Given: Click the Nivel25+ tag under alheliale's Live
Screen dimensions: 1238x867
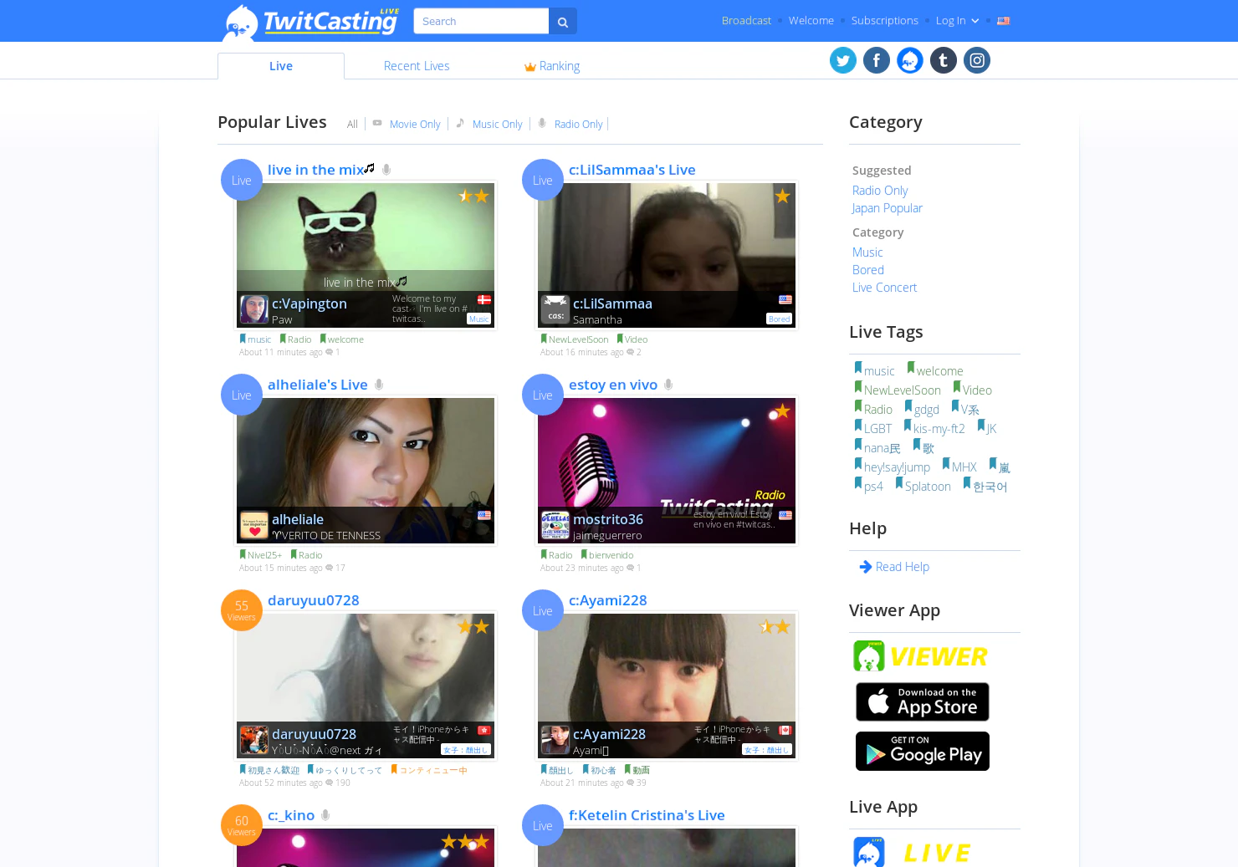Looking at the screenshot, I should click(x=264, y=555).
